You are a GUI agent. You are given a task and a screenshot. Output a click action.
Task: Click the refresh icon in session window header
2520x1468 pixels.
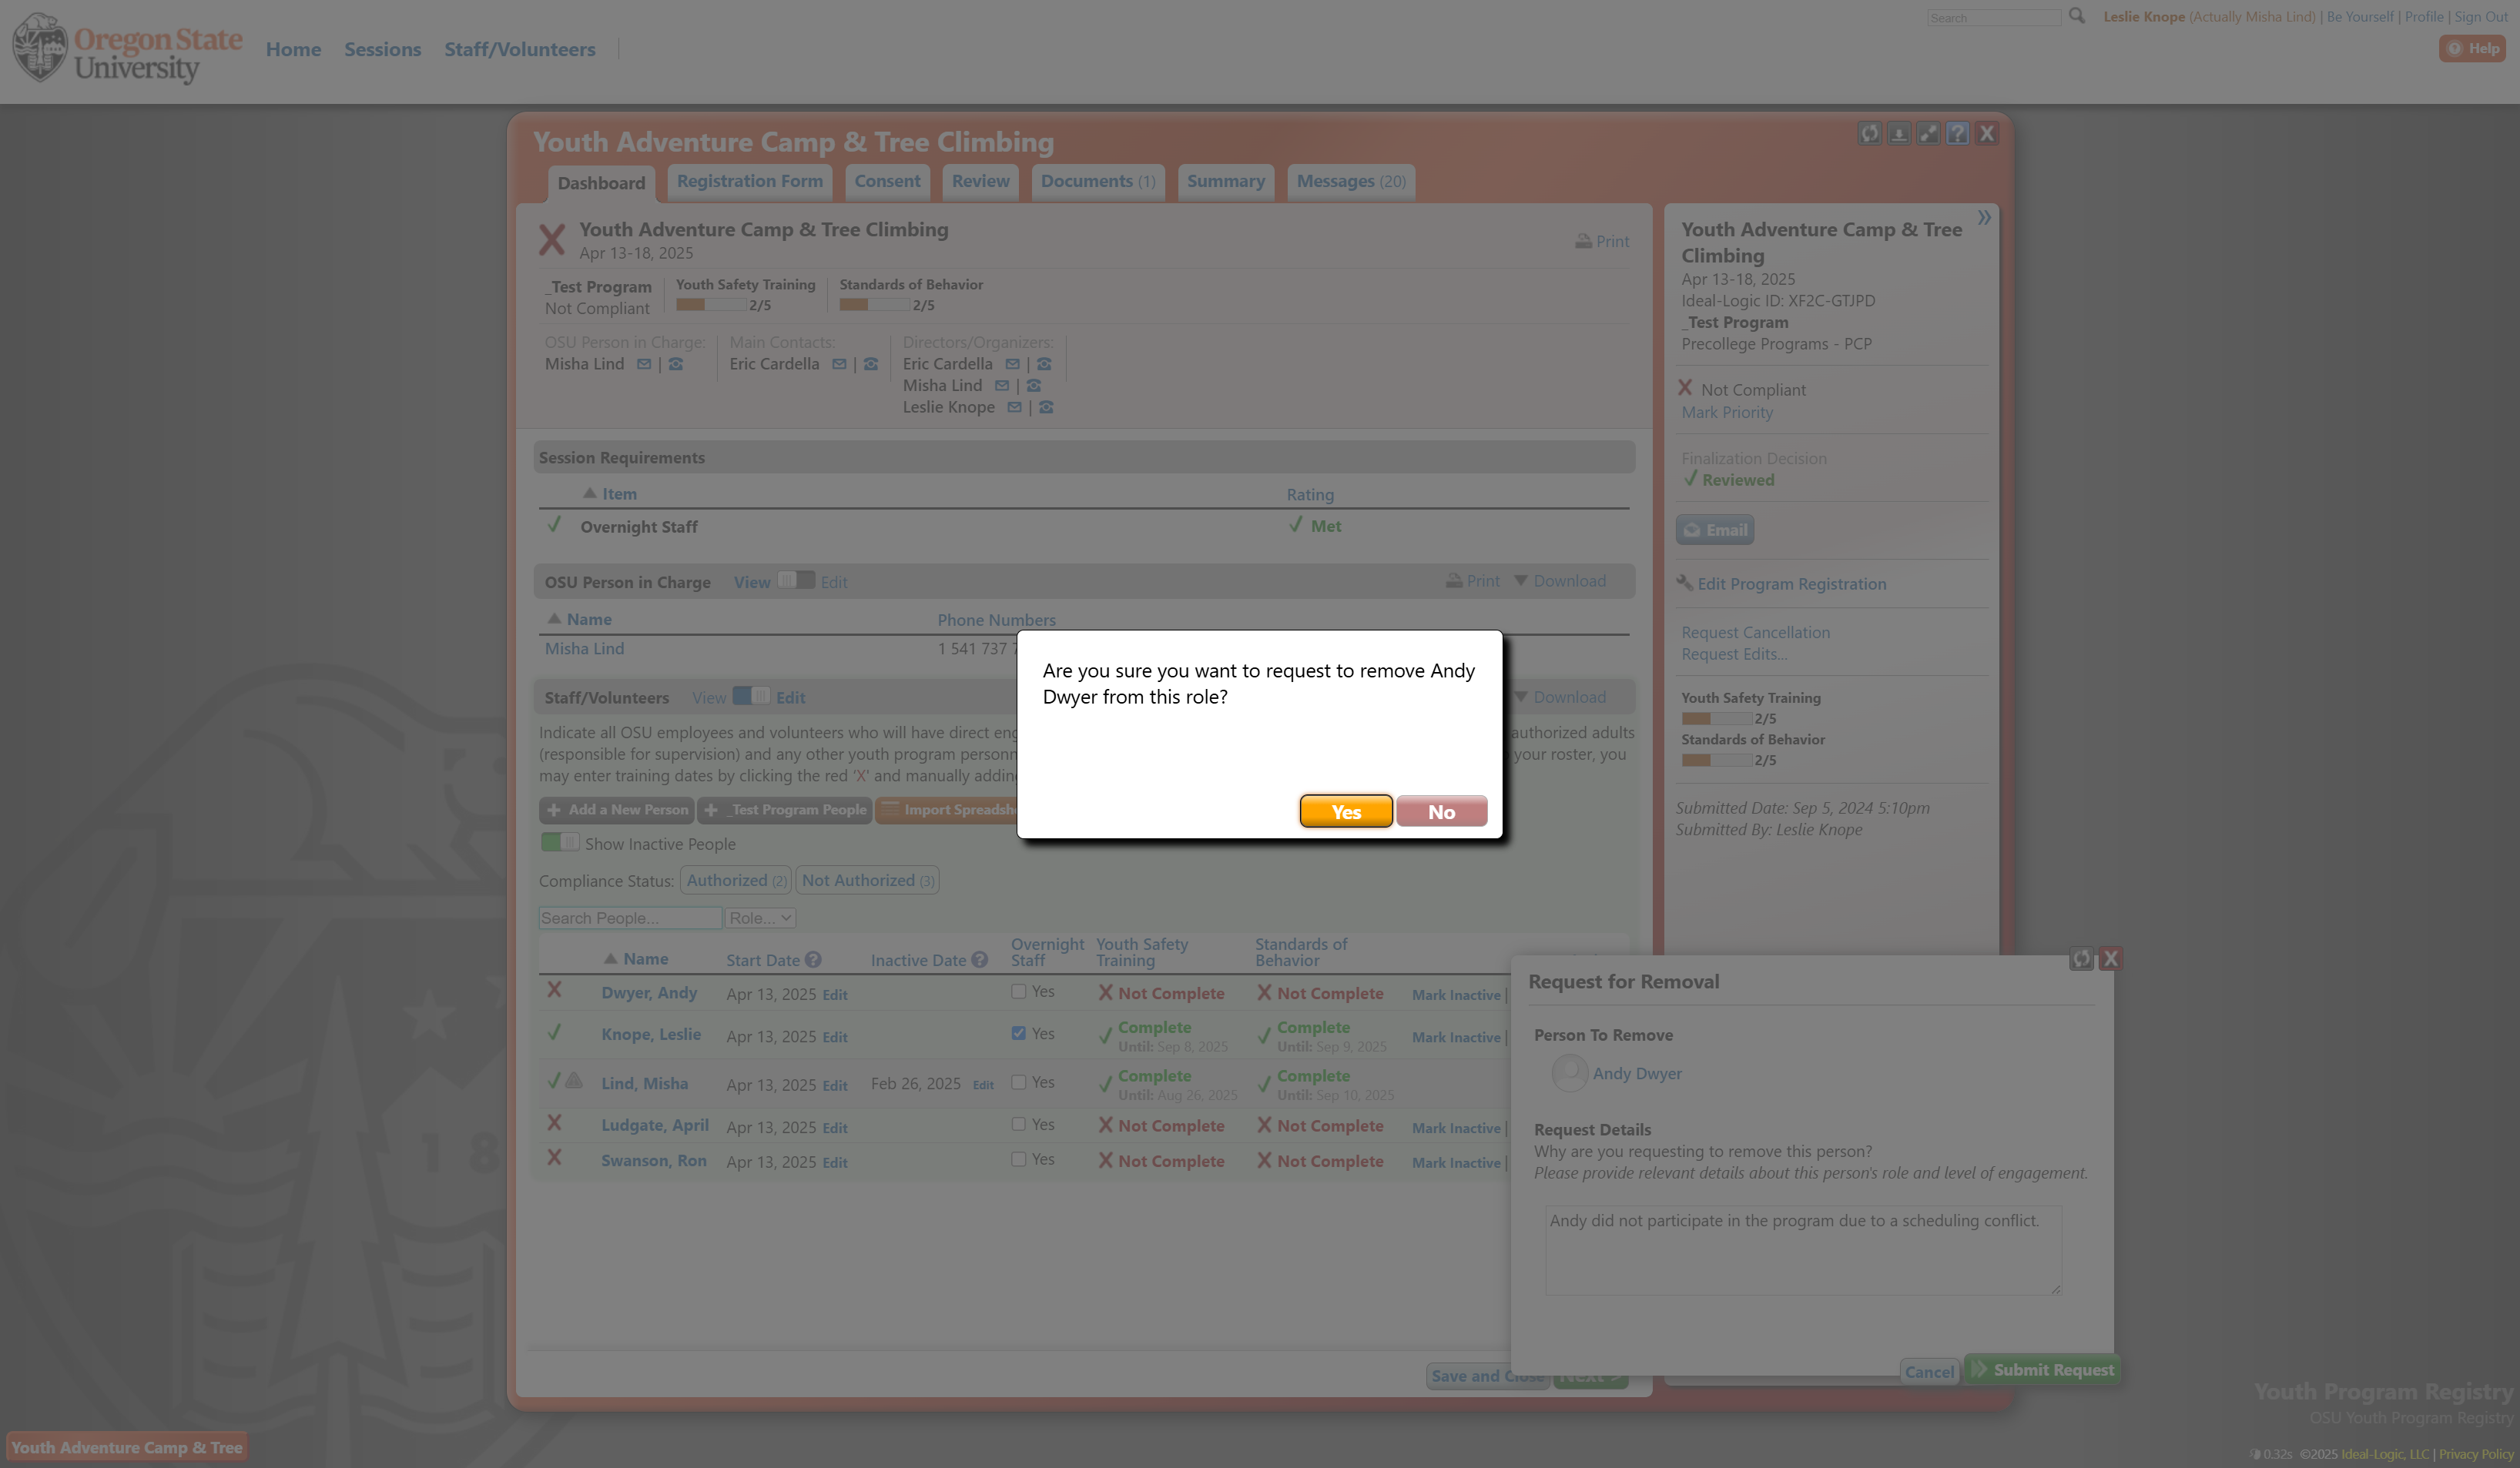click(x=1869, y=134)
